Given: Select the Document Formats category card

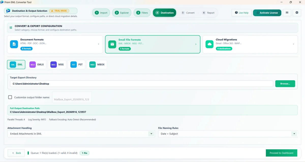Looking at the screenshot, I should click(55, 44).
